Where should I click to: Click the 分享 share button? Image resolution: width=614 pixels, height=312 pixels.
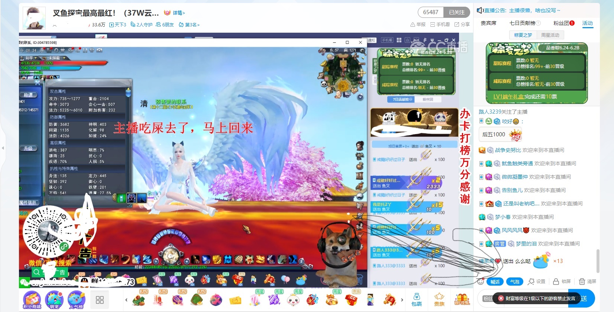point(462,24)
